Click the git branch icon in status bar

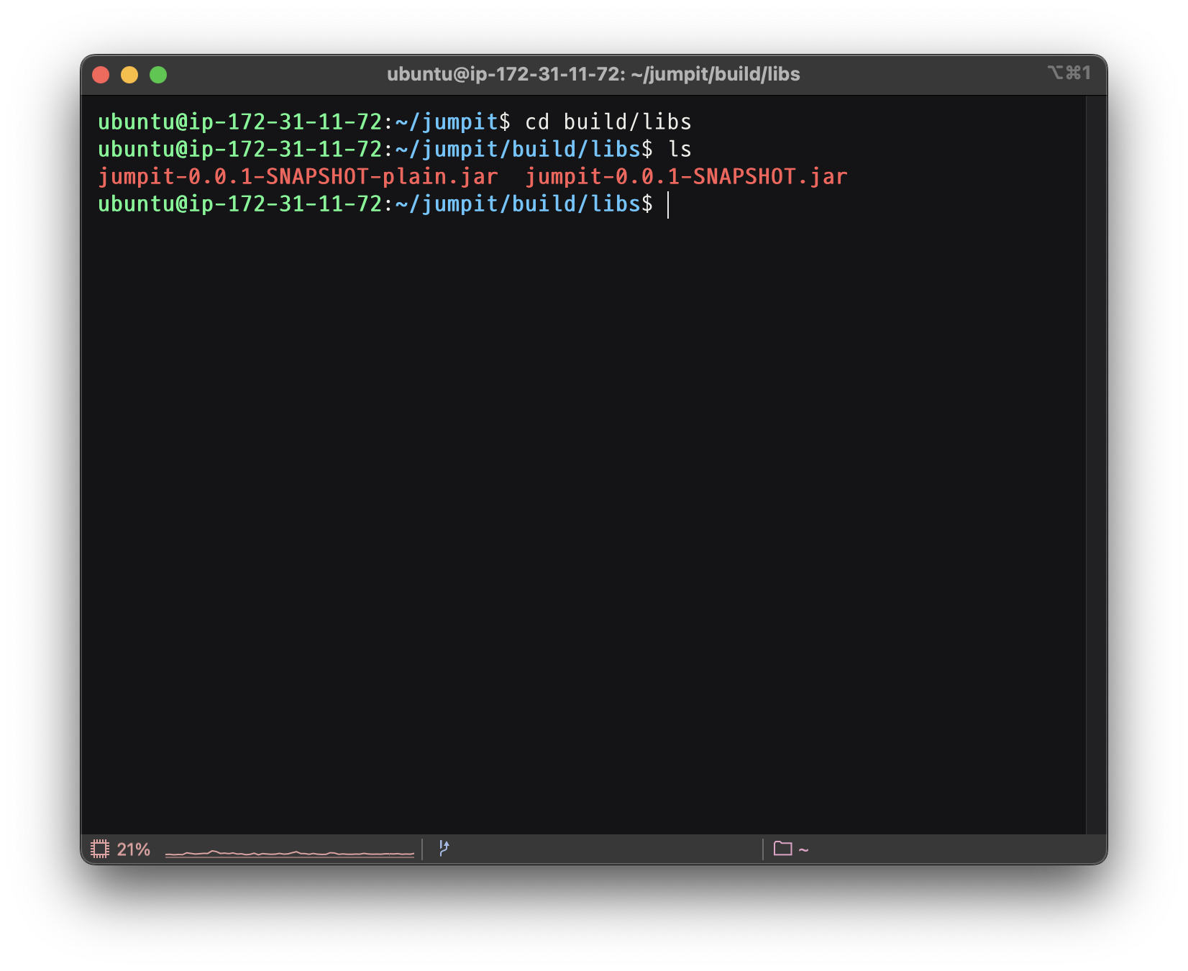[444, 849]
